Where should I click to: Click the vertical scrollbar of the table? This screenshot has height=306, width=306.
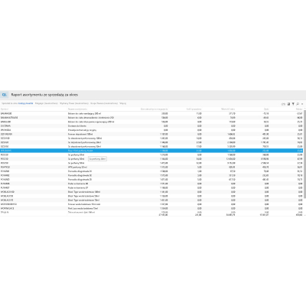click(304, 155)
